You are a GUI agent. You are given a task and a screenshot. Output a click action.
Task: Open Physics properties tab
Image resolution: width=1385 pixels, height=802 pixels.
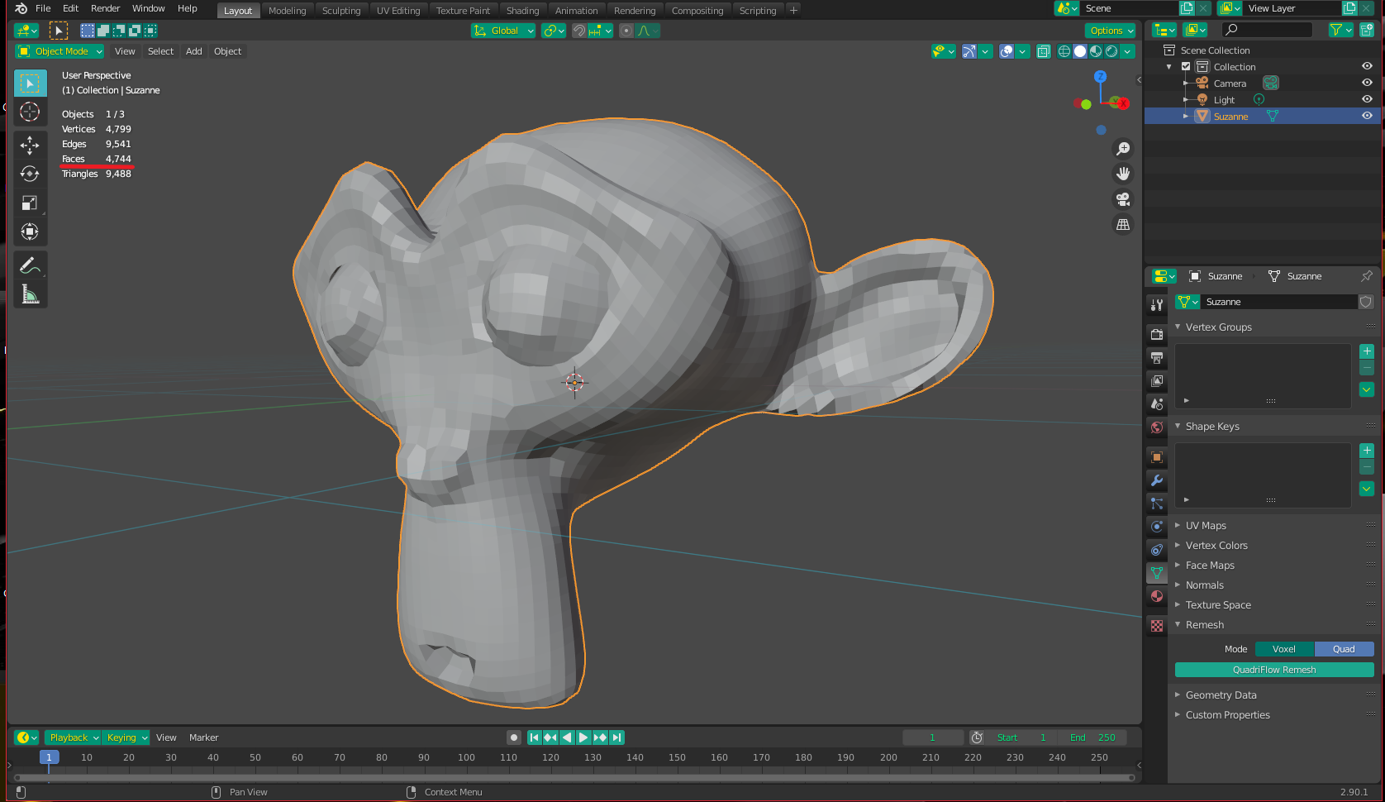(x=1157, y=527)
